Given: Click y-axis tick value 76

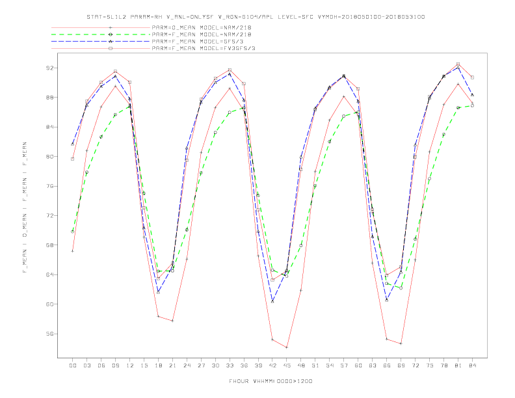Looking at the screenshot, I should pos(50,186).
